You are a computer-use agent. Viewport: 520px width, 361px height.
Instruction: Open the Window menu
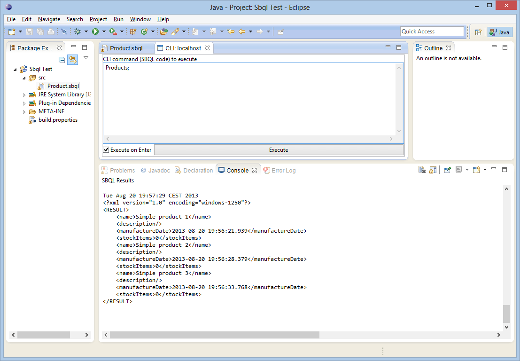pos(140,19)
